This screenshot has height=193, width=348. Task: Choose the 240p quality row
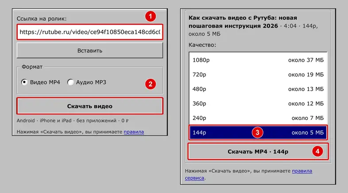(x=258, y=118)
